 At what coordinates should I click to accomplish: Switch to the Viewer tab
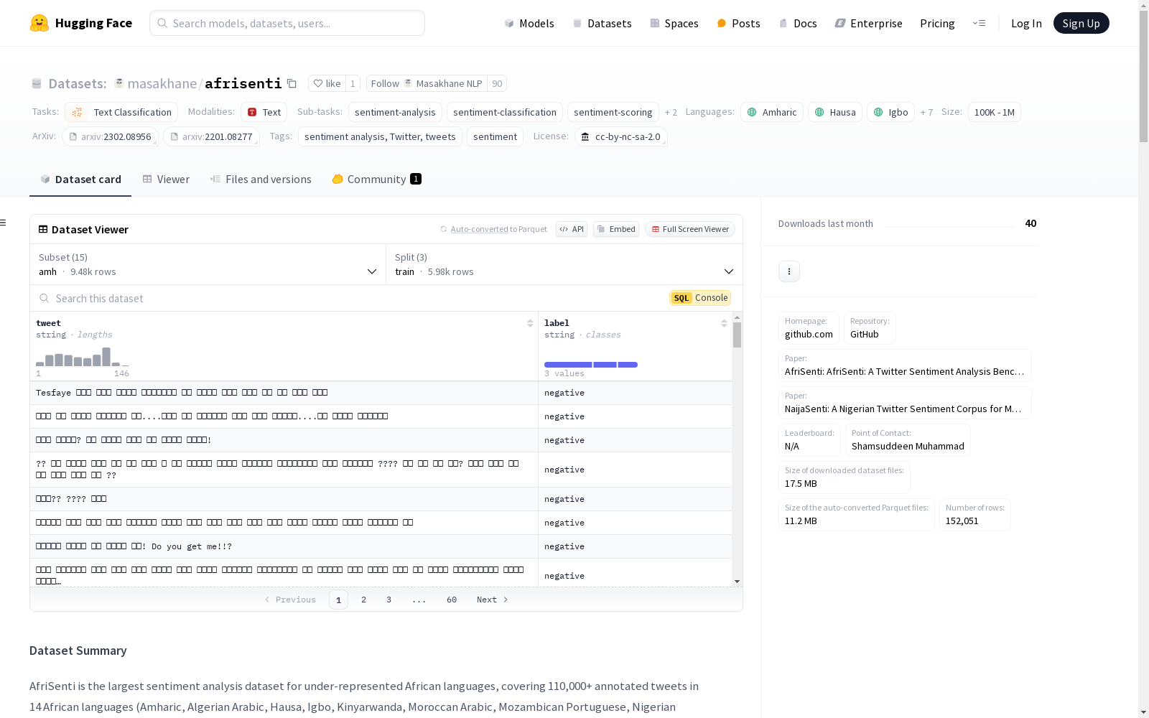pyautogui.click(x=166, y=179)
